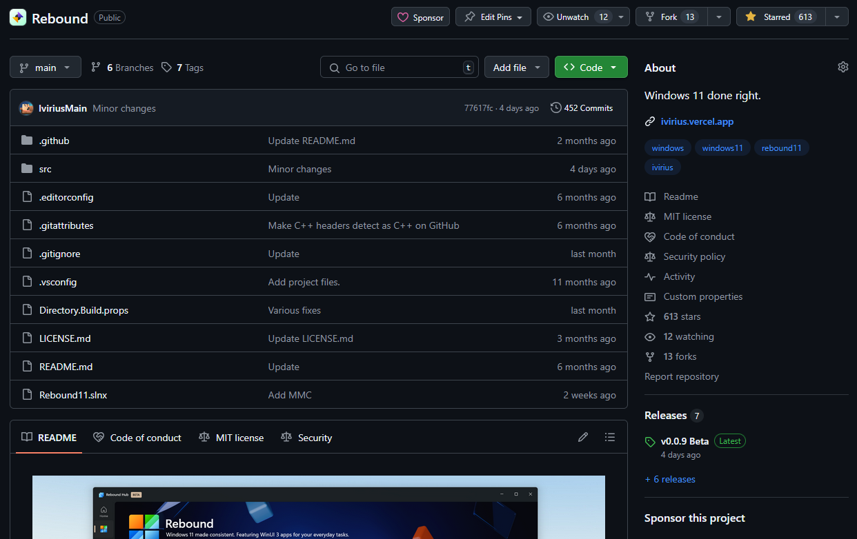The height and width of the screenshot is (539, 857).
Task: Click the ivirius topic tag
Action: (x=662, y=167)
